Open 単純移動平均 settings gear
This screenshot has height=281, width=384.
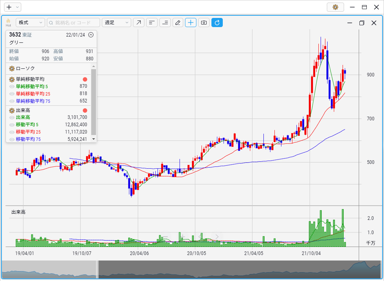pos(12,79)
